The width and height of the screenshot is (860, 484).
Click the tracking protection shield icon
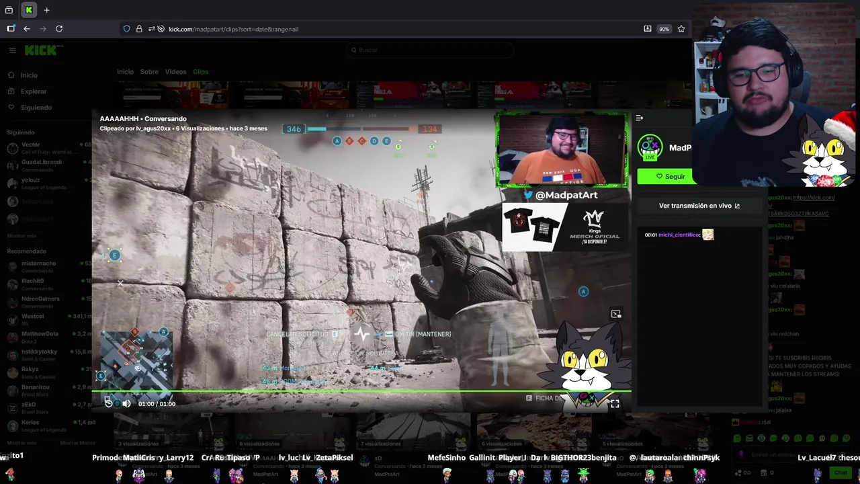pyautogui.click(x=126, y=29)
